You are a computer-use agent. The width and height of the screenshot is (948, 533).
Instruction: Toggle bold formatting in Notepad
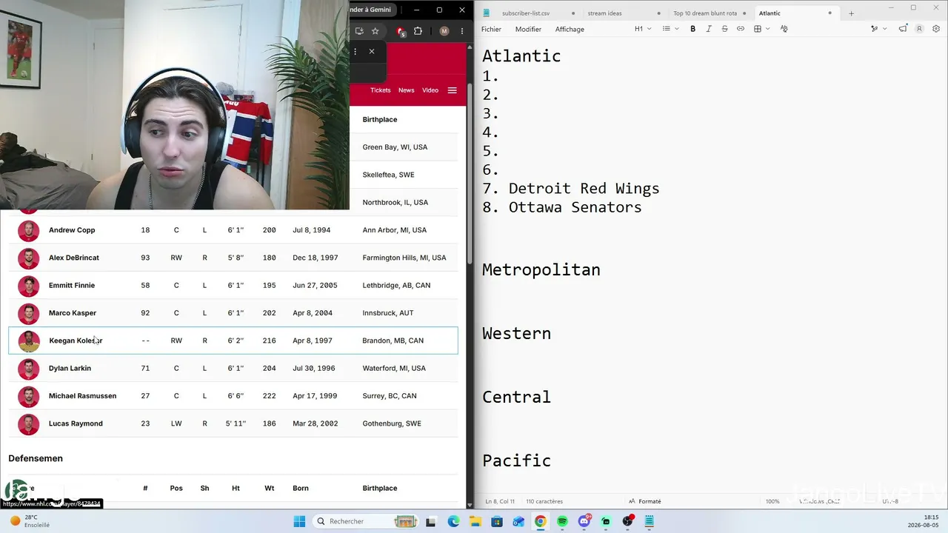[x=692, y=29]
